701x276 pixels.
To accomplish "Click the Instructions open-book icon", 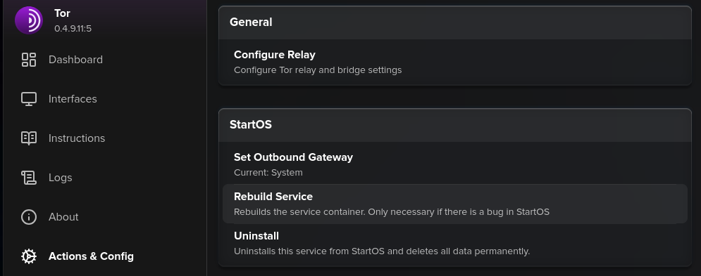I will click(x=29, y=138).
